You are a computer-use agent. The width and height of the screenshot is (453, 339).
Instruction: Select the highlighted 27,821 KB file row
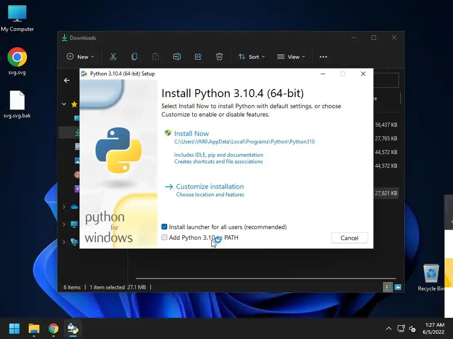click(x=386, y=193)
